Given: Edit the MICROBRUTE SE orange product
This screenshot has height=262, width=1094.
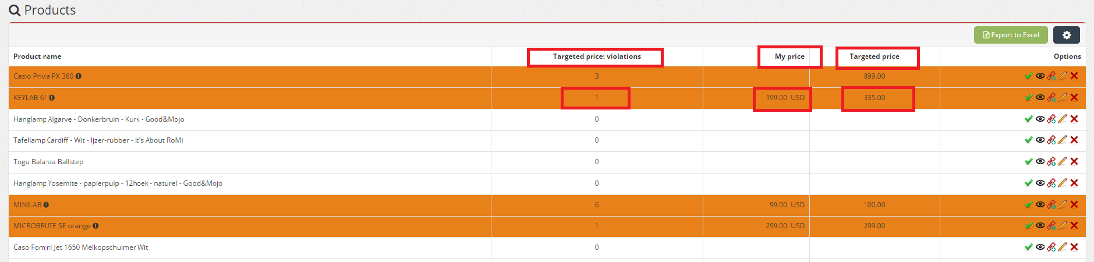Looking at the screenshot, I should point(1063,225).
